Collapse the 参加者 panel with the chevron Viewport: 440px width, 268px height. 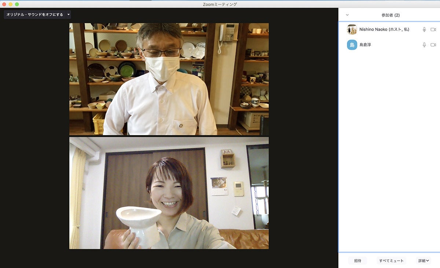(347, 15)
